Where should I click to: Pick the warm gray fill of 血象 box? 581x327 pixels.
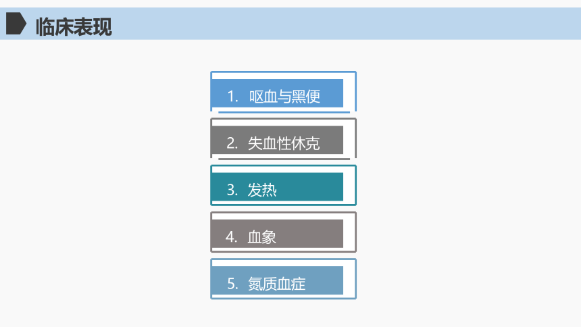click(x=277, y=233)
